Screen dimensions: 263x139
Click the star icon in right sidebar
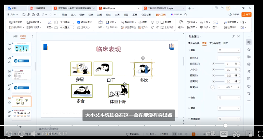249,50
